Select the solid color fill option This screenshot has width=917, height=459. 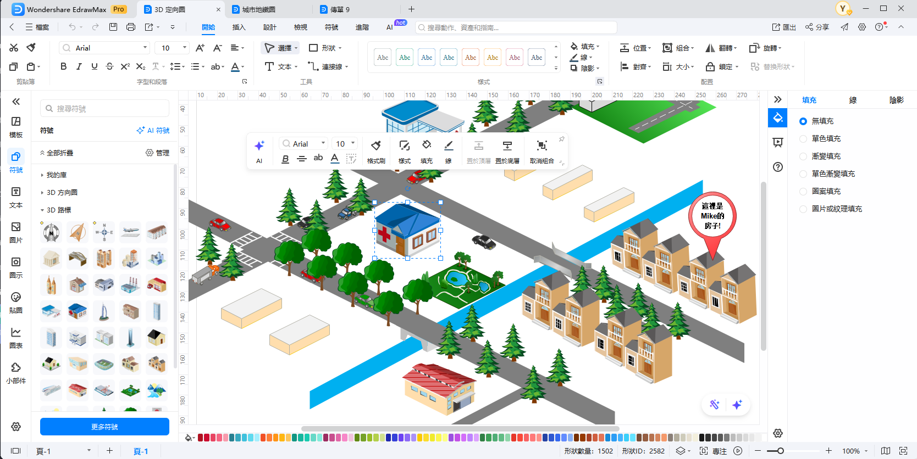(x=803, y=139)
